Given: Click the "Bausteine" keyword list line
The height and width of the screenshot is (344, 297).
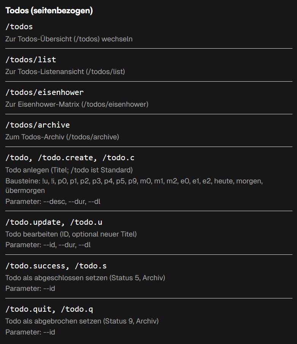Looking at the screenshot, I should [x=134, y=181].
